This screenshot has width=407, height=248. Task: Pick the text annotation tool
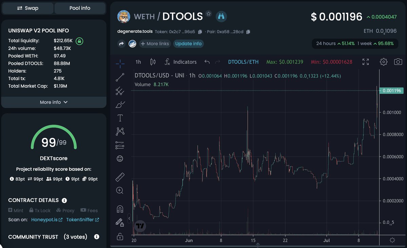tap(120, 118)
